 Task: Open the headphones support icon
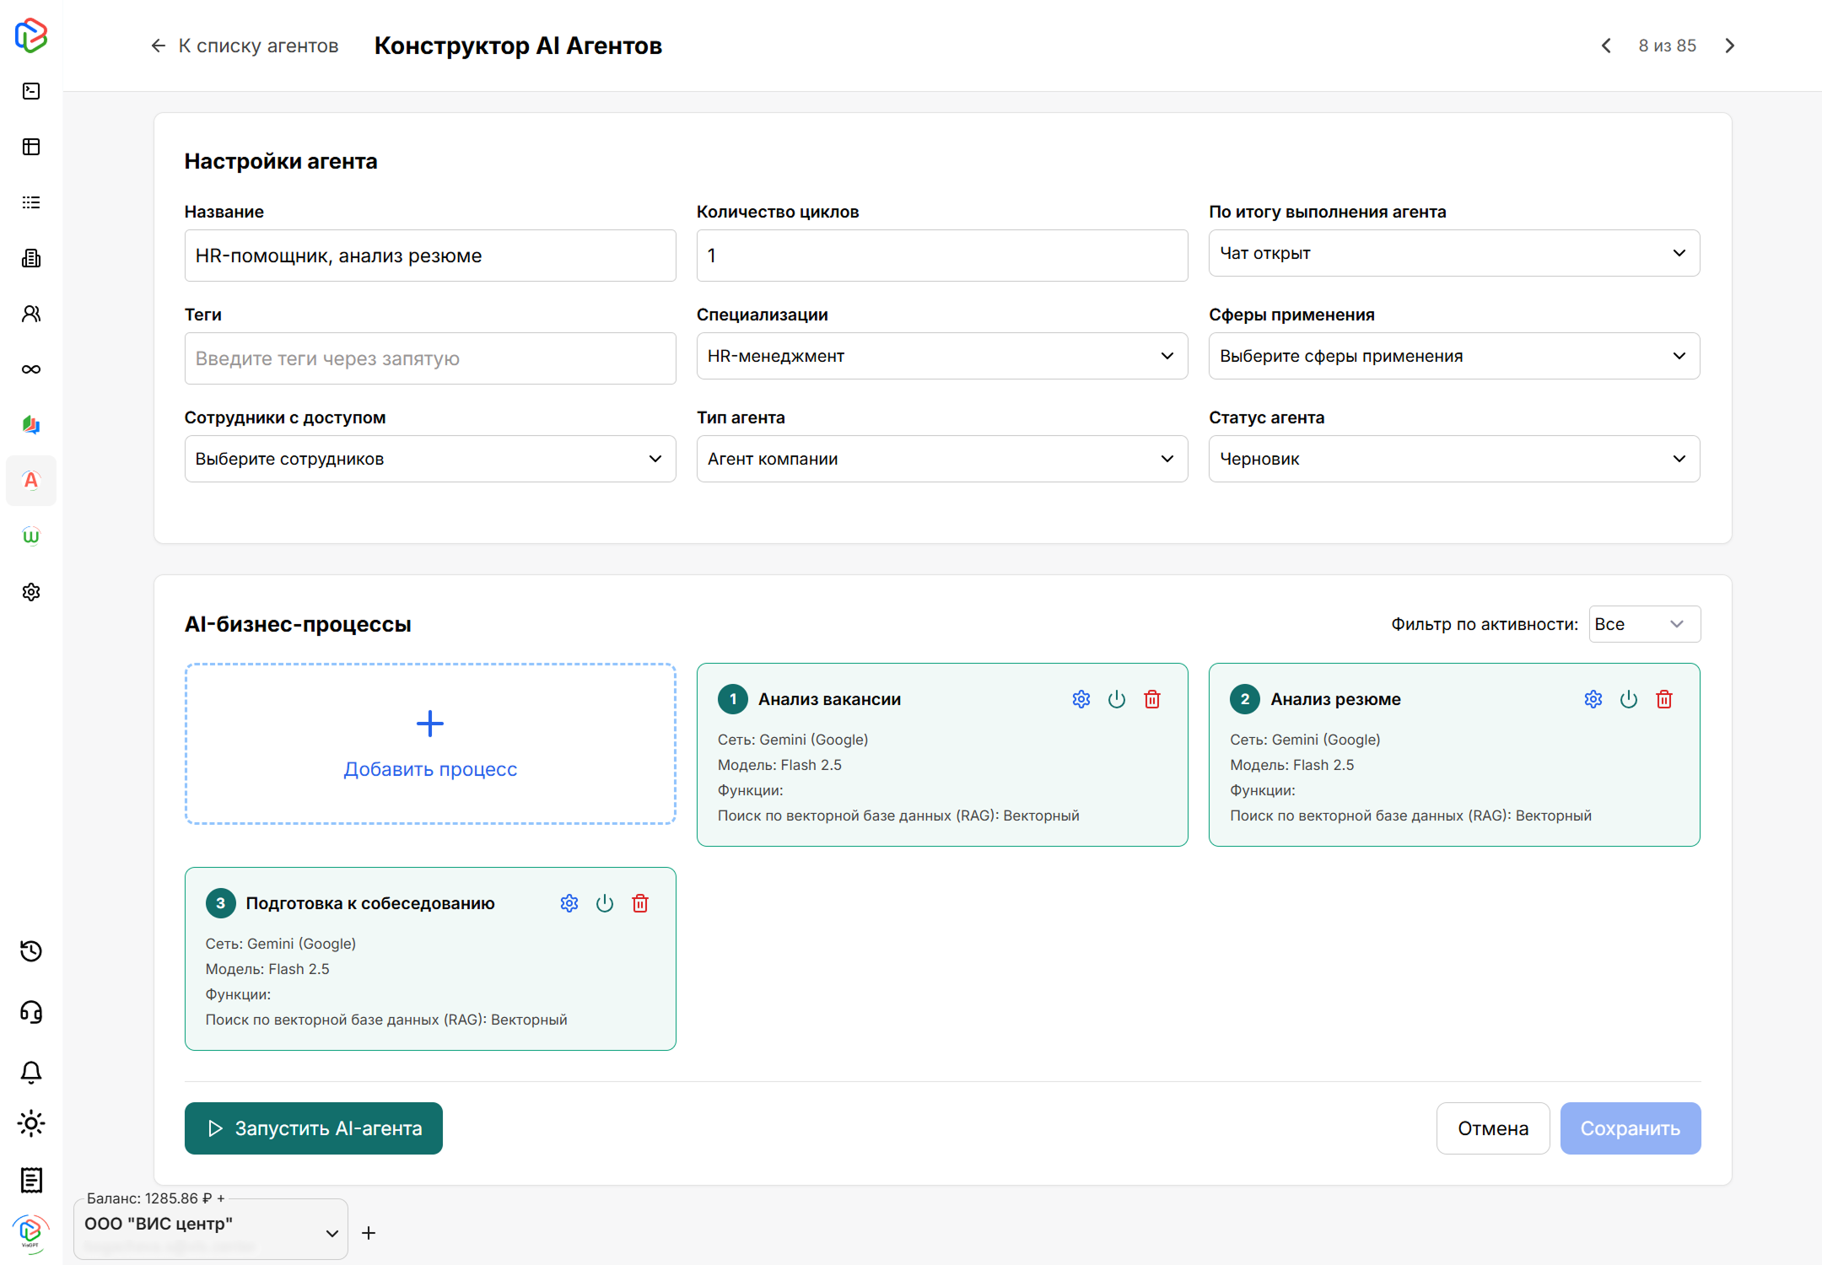[x=31, y=1012]
